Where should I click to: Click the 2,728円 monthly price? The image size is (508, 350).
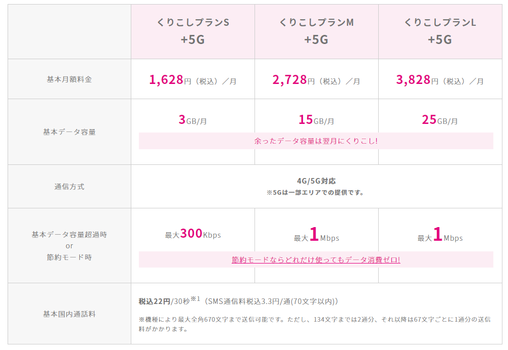pos(316,80)
